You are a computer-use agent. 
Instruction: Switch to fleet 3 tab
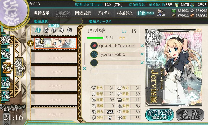[x=54, y=30]
